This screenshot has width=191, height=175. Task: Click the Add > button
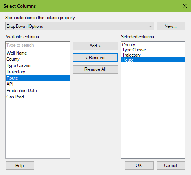click(x=95, y=46)
